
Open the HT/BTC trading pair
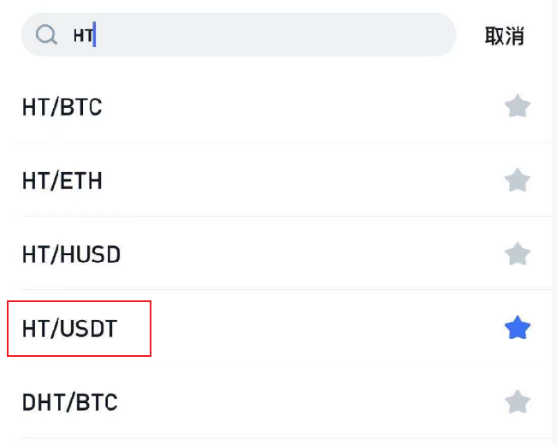point(62,108)
